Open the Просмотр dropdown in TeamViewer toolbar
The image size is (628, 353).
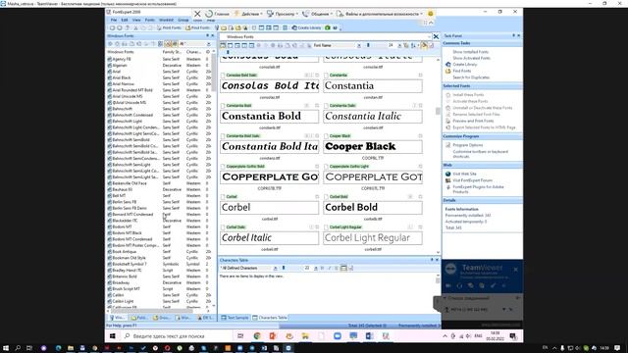(x=283, y=14)
